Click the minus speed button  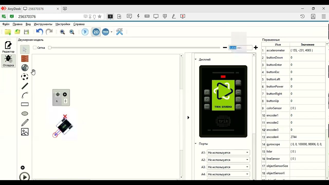pos(225,48)
